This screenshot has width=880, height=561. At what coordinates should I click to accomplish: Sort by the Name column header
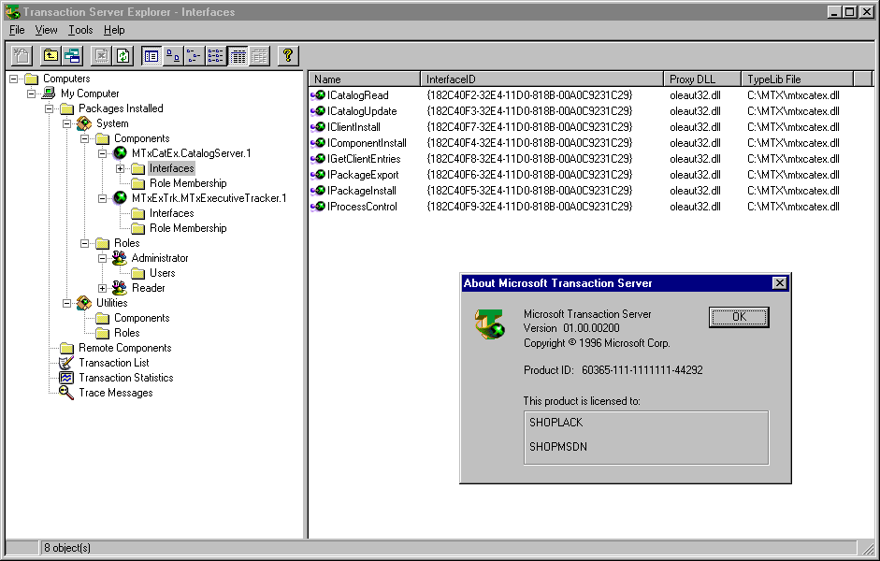pos(364,79)
